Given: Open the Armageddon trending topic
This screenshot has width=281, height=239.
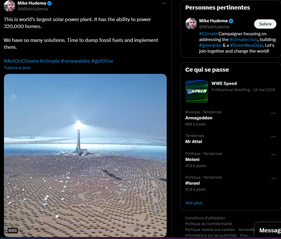Looking at the screenshot, I should pos(199,118).
